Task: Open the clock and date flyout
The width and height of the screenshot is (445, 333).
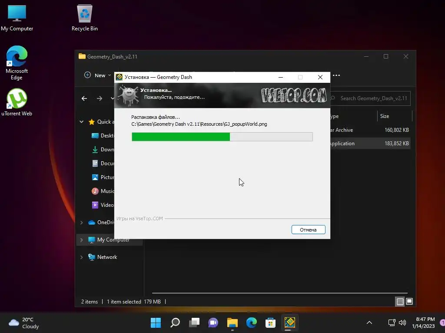Action: 424,323
